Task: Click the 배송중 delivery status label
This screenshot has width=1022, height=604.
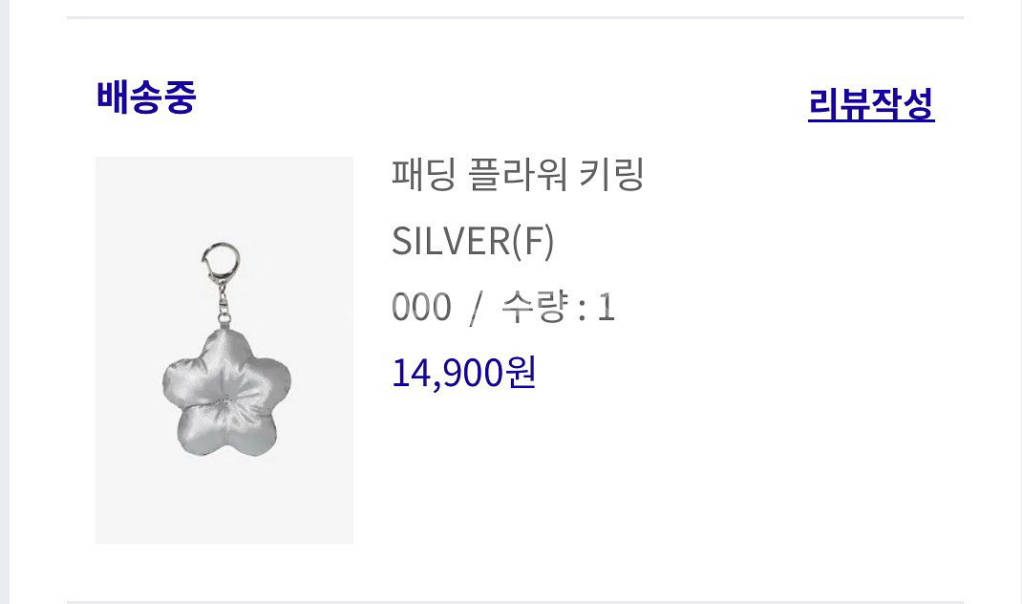Action: (x=146, y=97)
